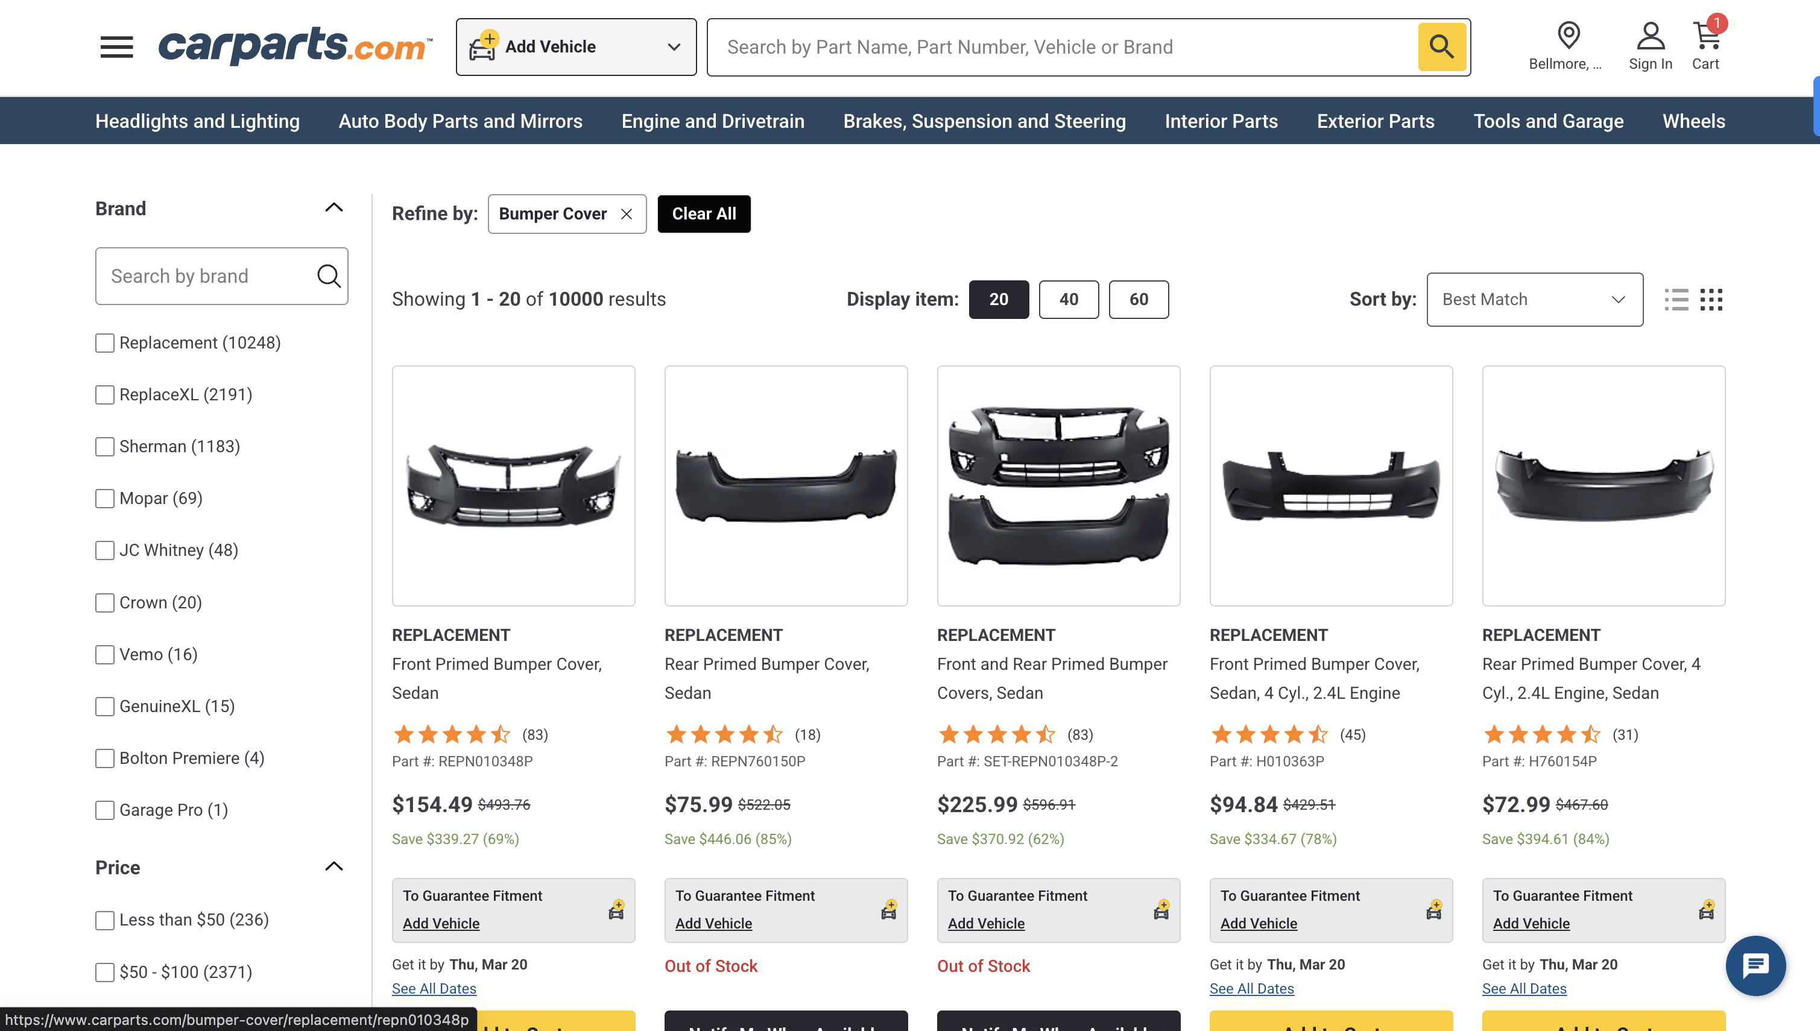Switch to list view layout icon

(1676, 300)
